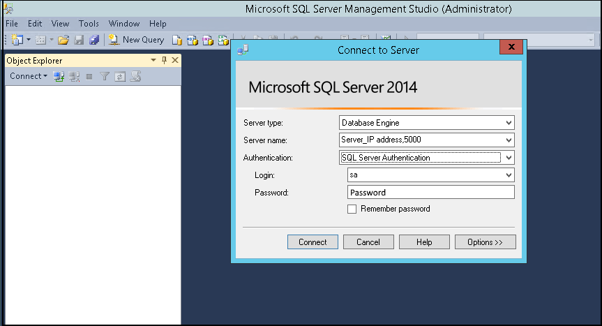The width and height of the screenshot is (602, 326).
Task: Click Disconnect icon in Object Explorer
Action: coord(74,76)
